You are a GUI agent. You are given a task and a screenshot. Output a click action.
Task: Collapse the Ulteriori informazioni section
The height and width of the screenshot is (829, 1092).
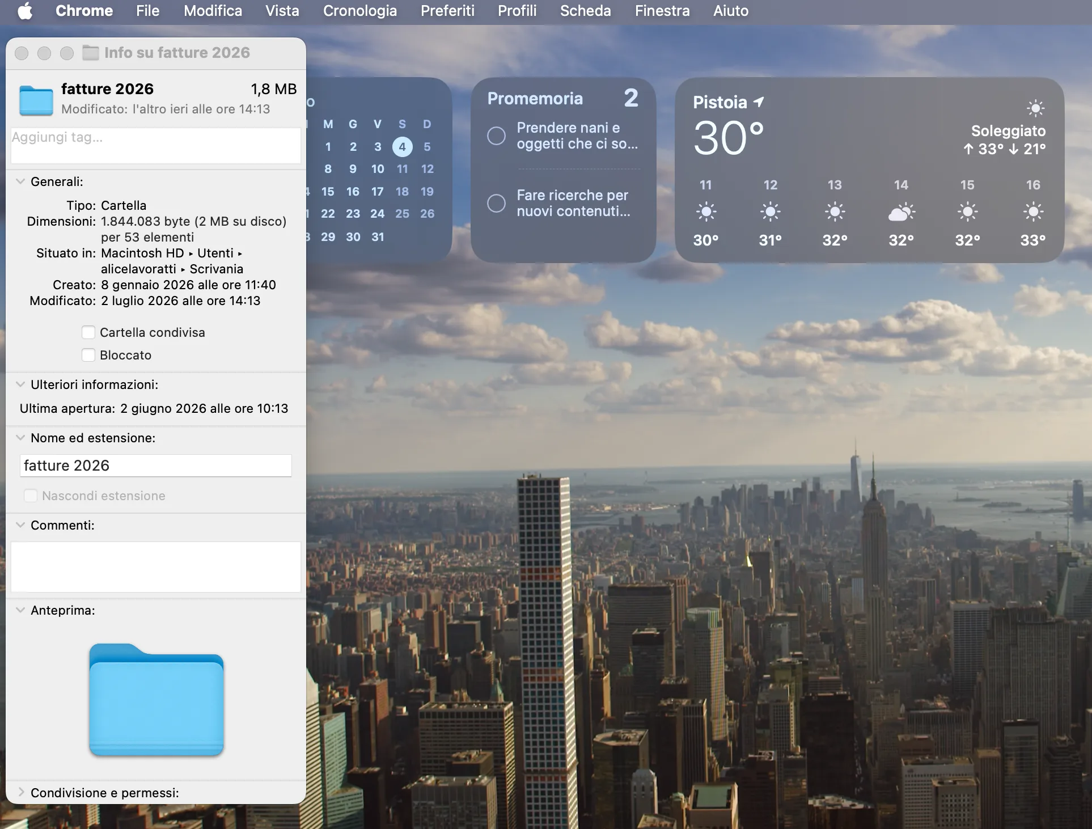pos(20,384)
